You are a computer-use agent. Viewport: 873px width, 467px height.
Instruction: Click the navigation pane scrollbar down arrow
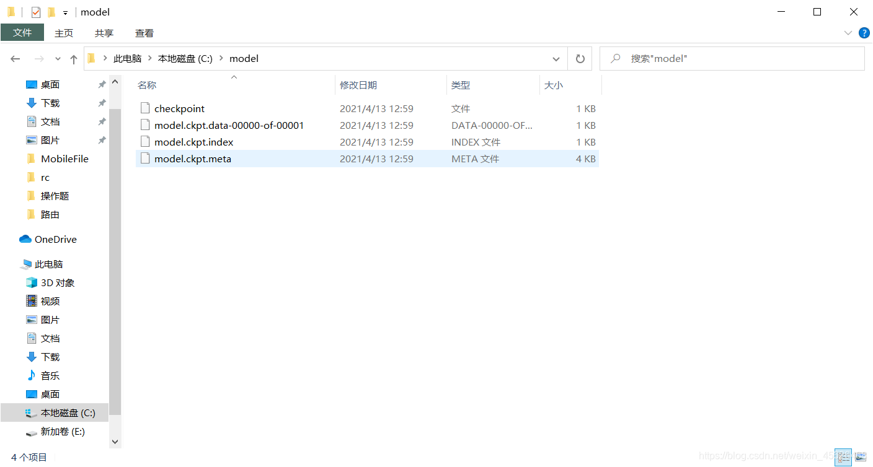[115, 442]
